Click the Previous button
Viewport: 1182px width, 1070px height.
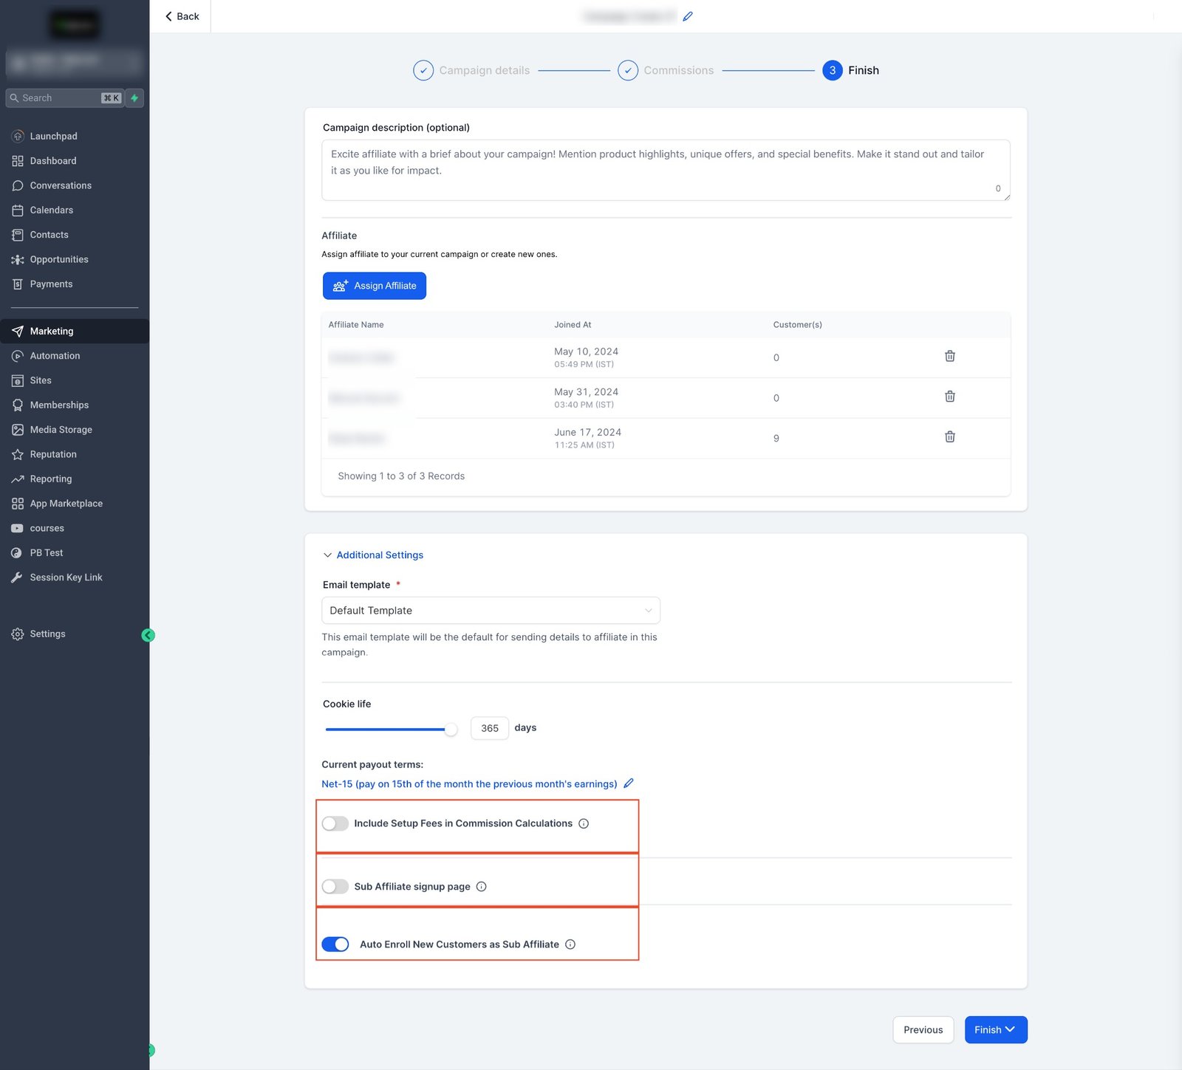(923, 1030)
